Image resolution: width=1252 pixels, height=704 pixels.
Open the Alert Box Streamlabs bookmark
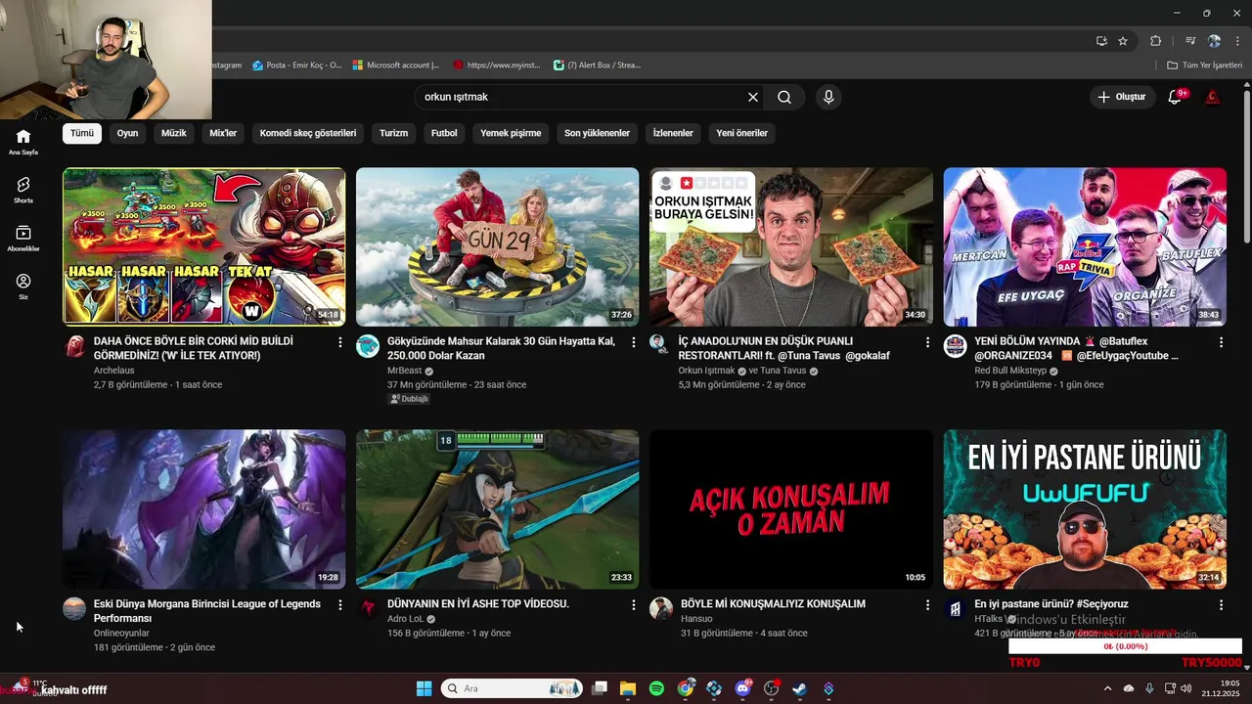[597, 66]
